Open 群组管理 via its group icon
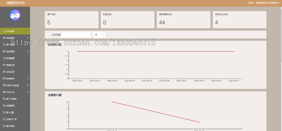The image size is (282, 131). [4, 58]
